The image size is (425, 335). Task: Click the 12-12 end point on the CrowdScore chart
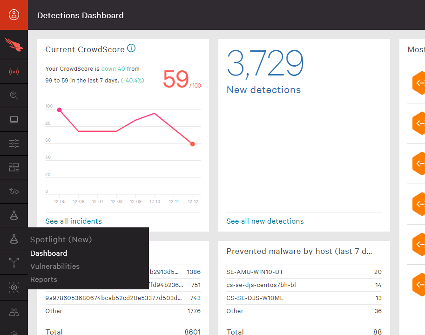(192, 144)
